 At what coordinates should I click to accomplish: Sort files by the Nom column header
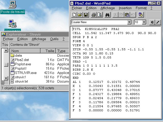(x=25, y=51)
